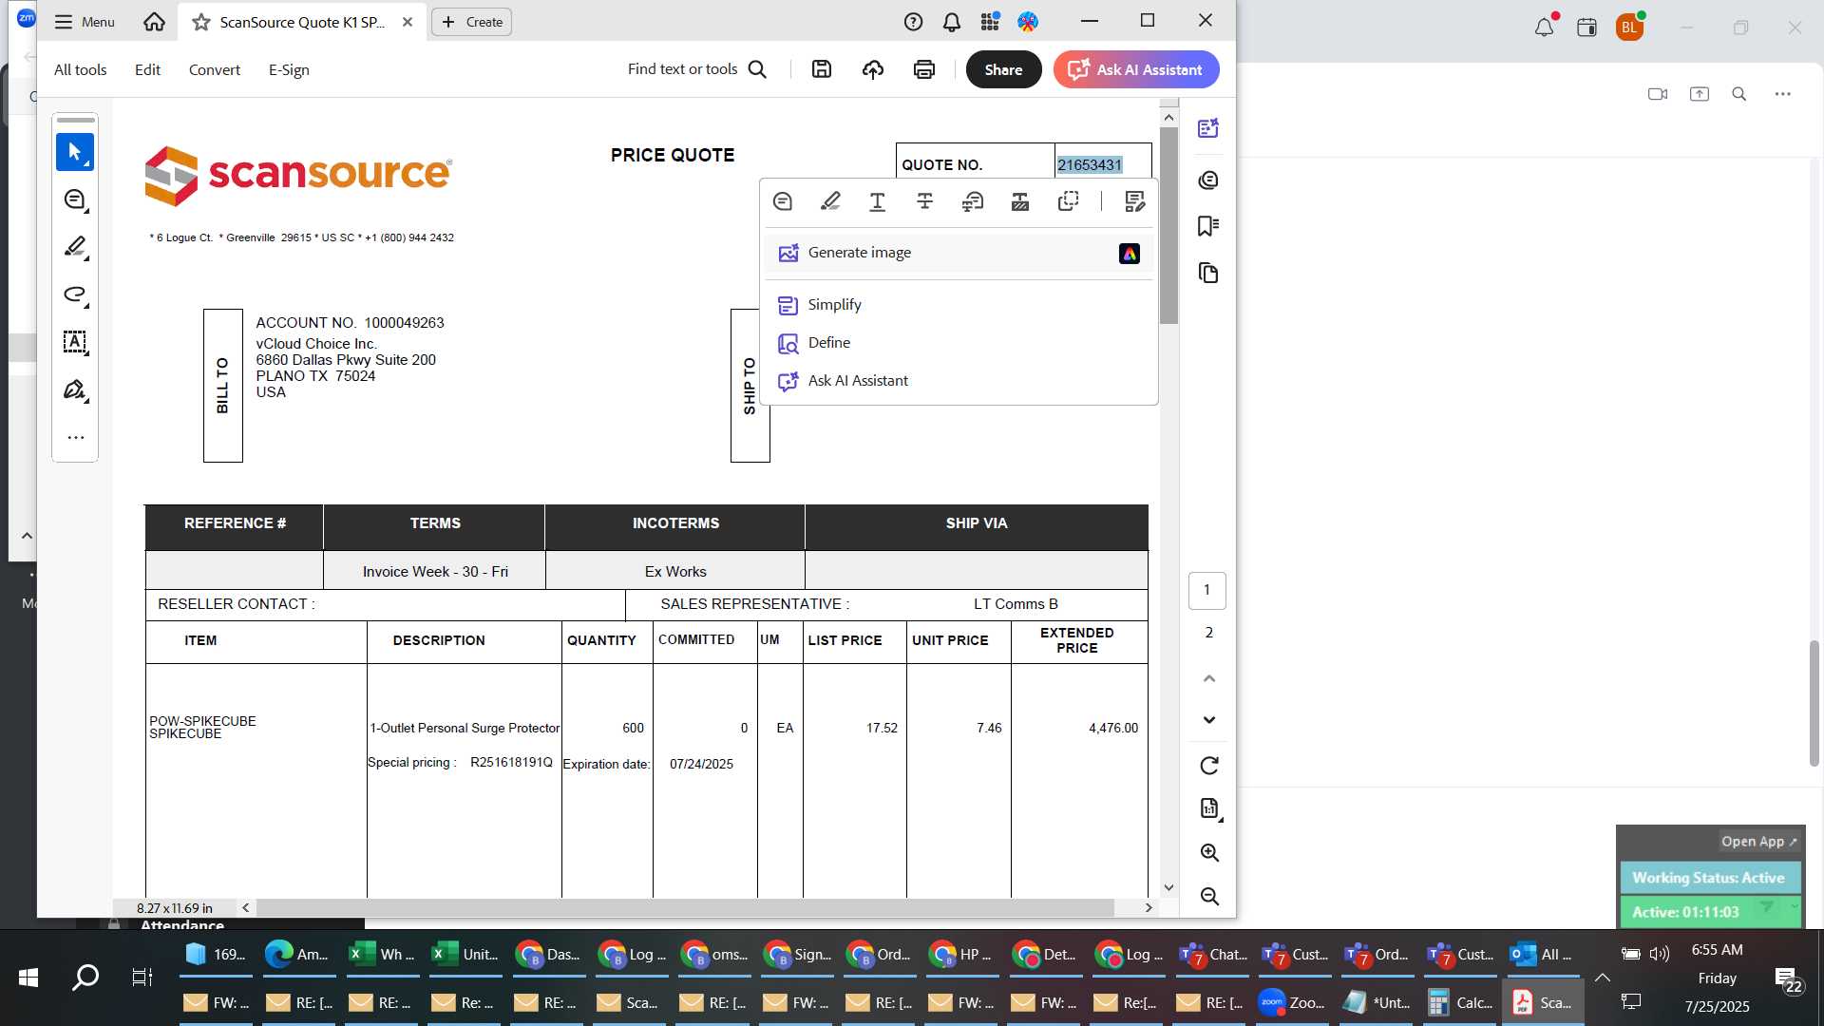Open AI Assistant panel icon in right rail
The image size is (1824, 1026).
coord(1208,129)
